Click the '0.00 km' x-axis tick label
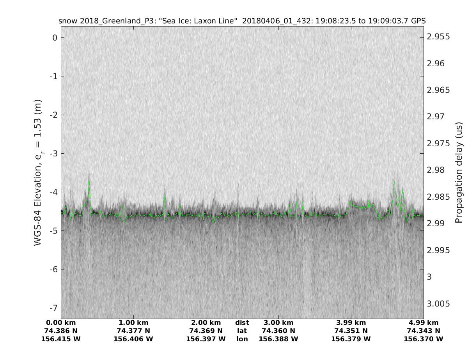Image resolution: width=468 pixels, height=351 pixels. point(61,323)
